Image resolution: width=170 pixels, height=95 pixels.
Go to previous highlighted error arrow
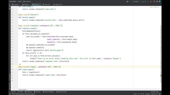pos(158,7)
